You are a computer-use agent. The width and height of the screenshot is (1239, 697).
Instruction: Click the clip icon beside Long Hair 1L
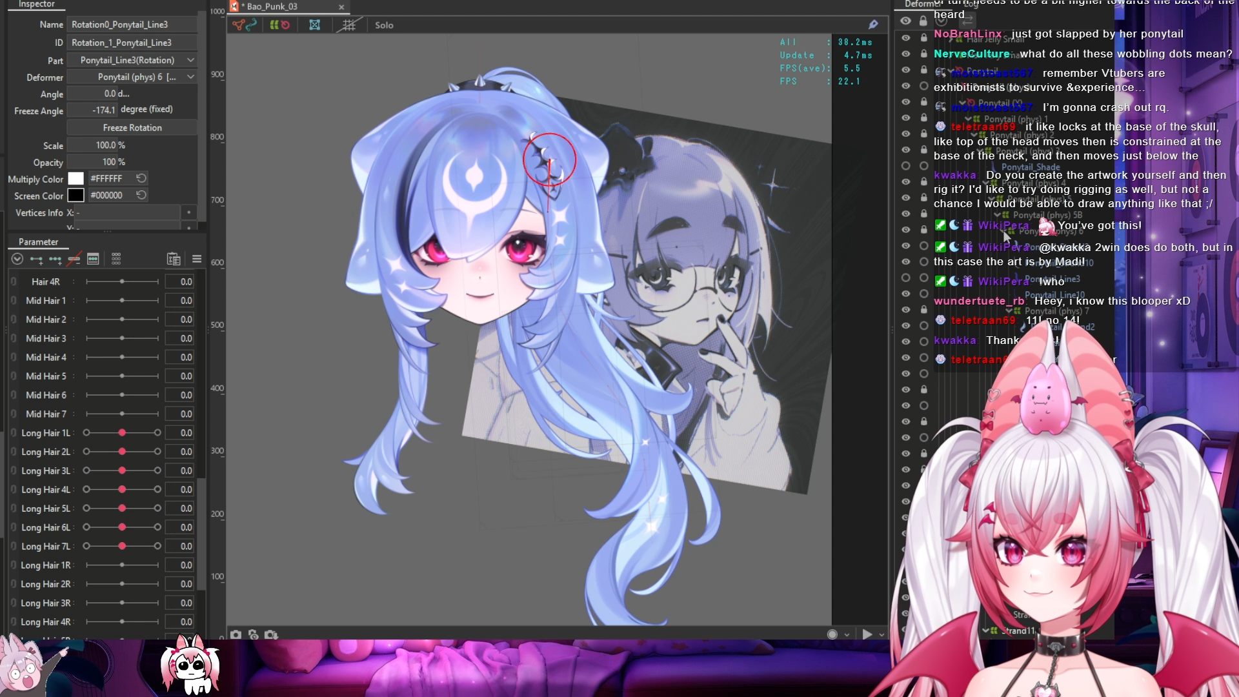[14, 433]
